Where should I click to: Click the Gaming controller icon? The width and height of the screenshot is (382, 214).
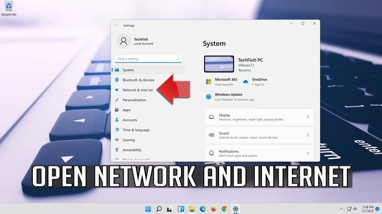click(117, 140)
